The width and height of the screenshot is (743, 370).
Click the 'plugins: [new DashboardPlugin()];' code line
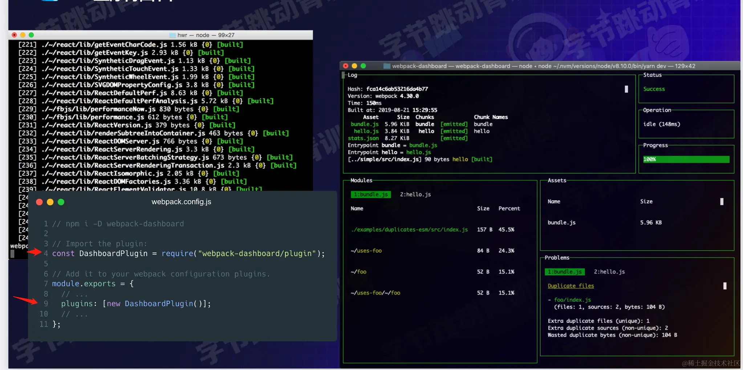pos(136,304)
